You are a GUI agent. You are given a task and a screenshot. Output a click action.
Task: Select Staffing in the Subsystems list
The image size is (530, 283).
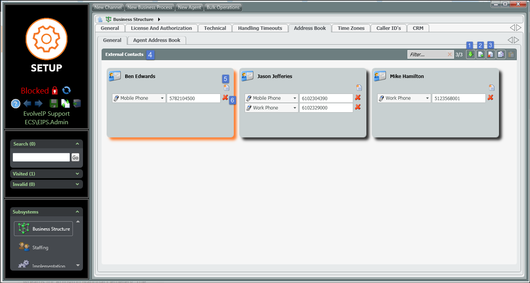[x=40, y=248]
